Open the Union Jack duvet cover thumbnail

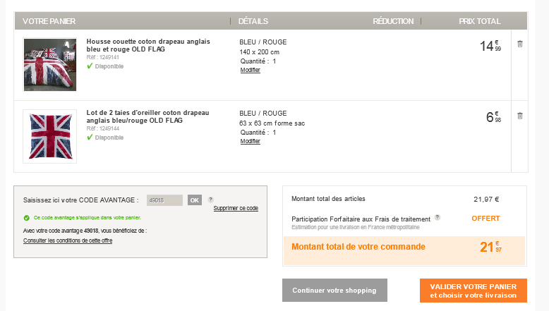[x=49, y=65]
